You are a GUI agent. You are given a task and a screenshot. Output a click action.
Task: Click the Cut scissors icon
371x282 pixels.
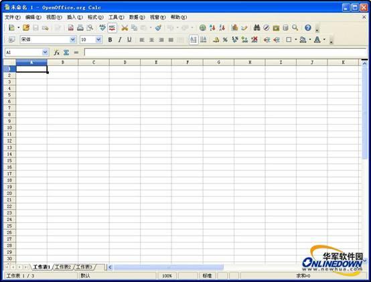pyautogui.click(x=125, y=28)
